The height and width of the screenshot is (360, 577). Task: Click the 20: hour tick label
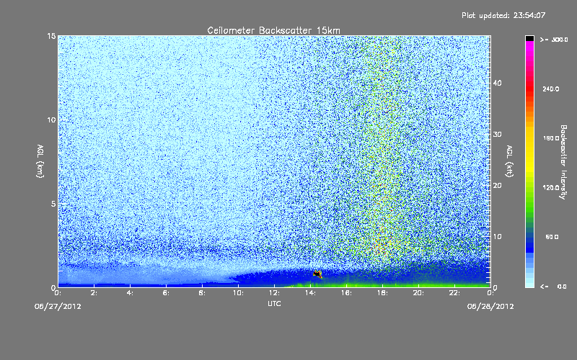tap(419, 293)
